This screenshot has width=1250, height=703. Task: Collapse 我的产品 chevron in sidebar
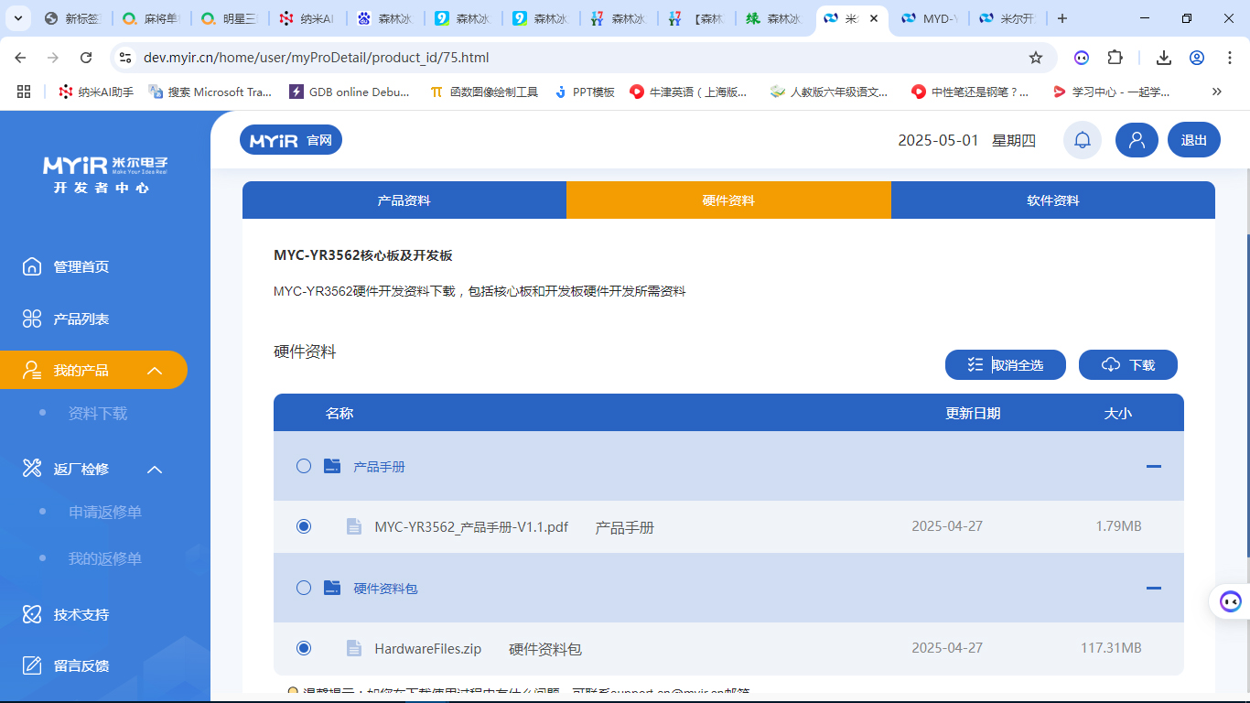coord(155,371)
